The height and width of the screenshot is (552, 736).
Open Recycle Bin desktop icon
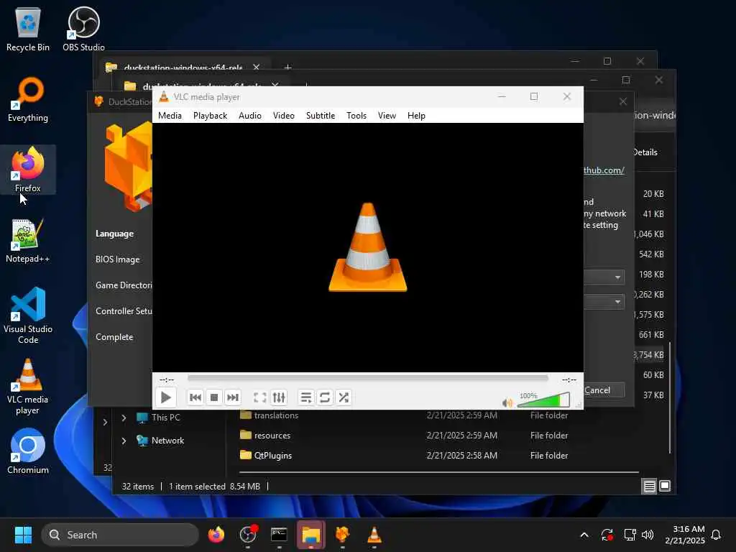[x=28, y=29]
